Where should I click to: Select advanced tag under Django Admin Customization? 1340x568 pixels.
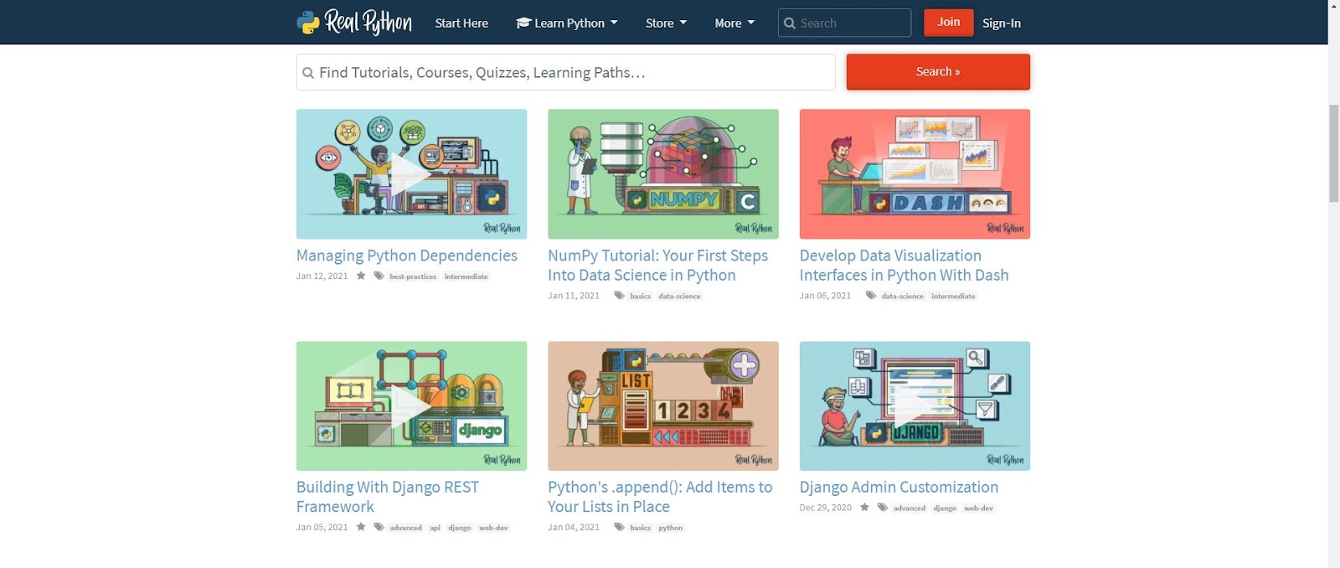coord(909,509)
